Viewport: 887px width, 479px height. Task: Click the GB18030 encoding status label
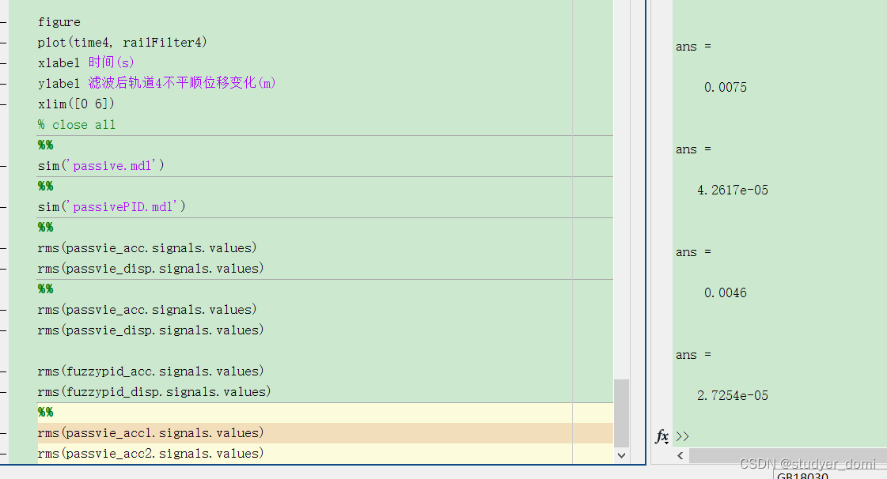(802, 475)
